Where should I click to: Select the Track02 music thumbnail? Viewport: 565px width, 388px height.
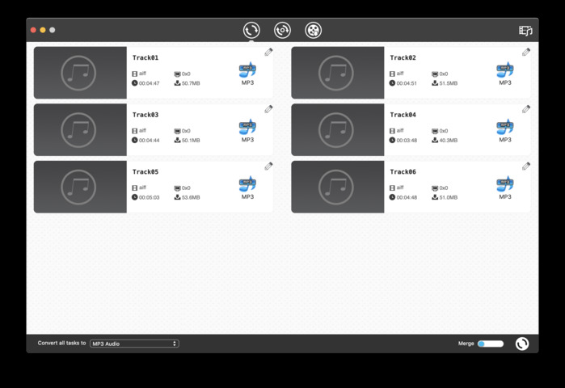coord(338,73)
